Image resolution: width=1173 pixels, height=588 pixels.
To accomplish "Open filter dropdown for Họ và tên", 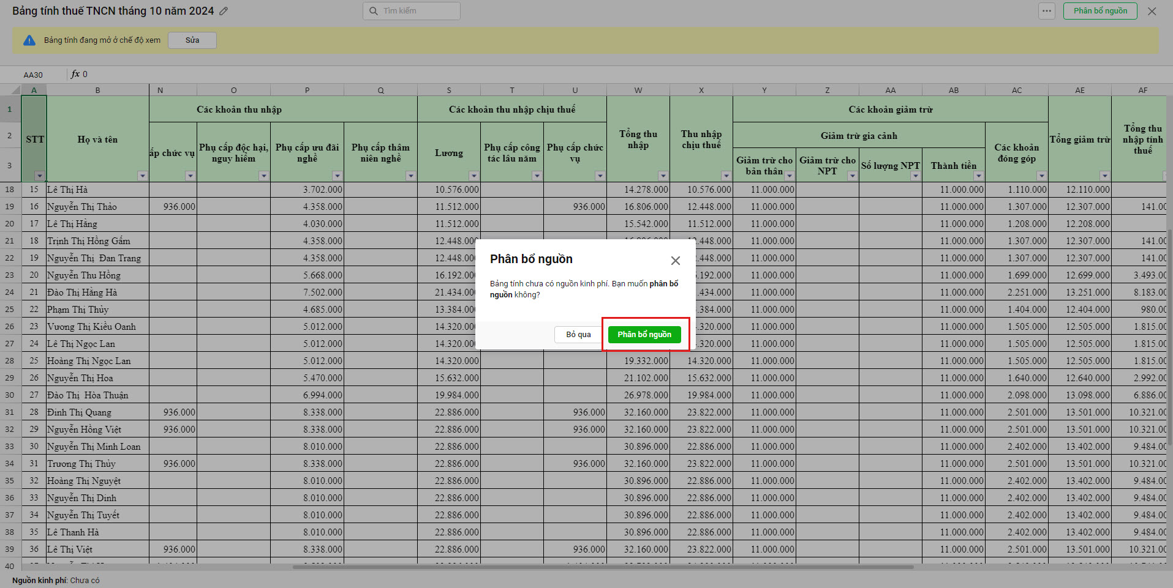I will point(142,176).
